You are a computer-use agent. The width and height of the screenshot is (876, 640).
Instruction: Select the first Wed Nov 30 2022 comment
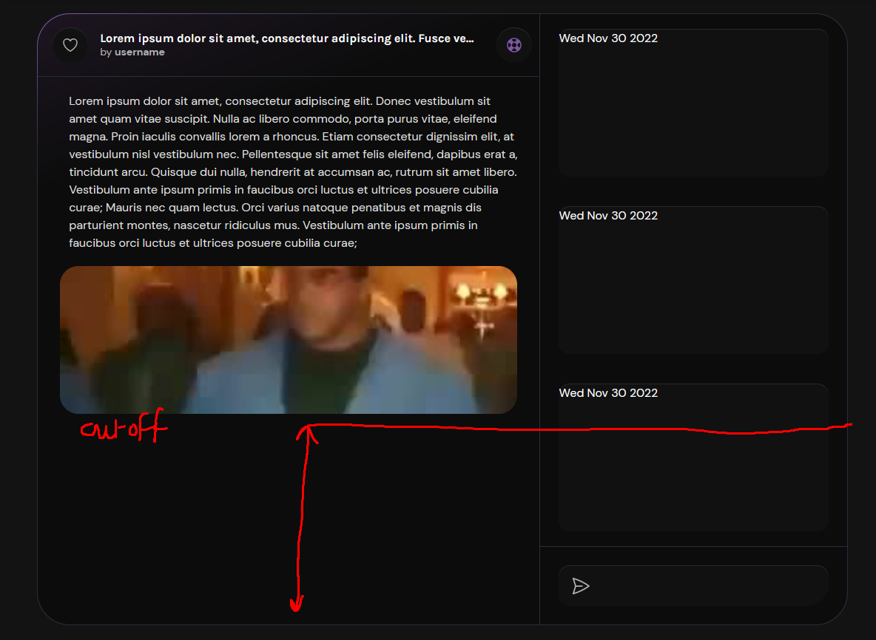[x=693, y=102]
